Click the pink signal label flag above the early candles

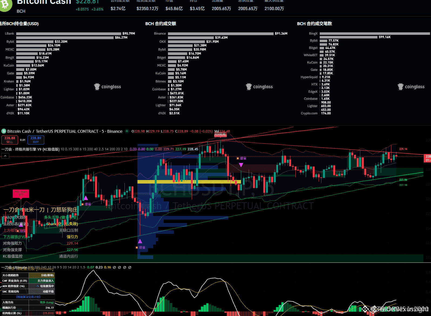point(21,194)
